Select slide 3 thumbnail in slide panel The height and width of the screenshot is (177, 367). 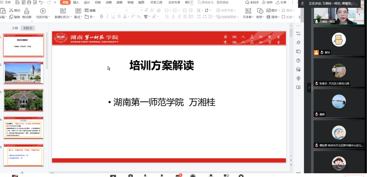(23, 100)
